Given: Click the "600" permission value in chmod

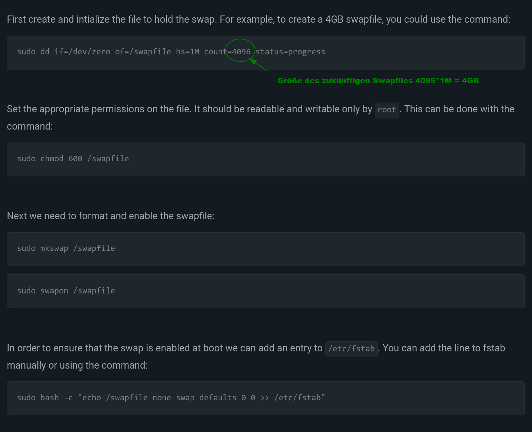Looking at the screenshot, I should pyautogui.click(x=75, y=159).
